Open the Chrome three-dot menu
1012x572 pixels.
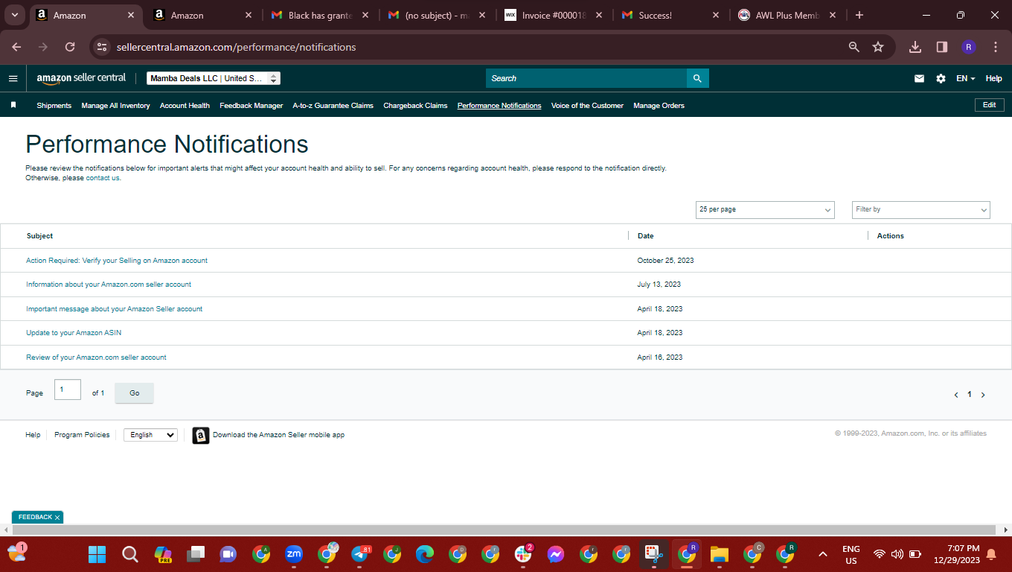pyautogui.click(x=996, y=47)
